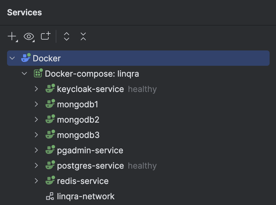Click the Docker whale icon next to keycloak-service
276x205 pixels.
click(50, 89)
